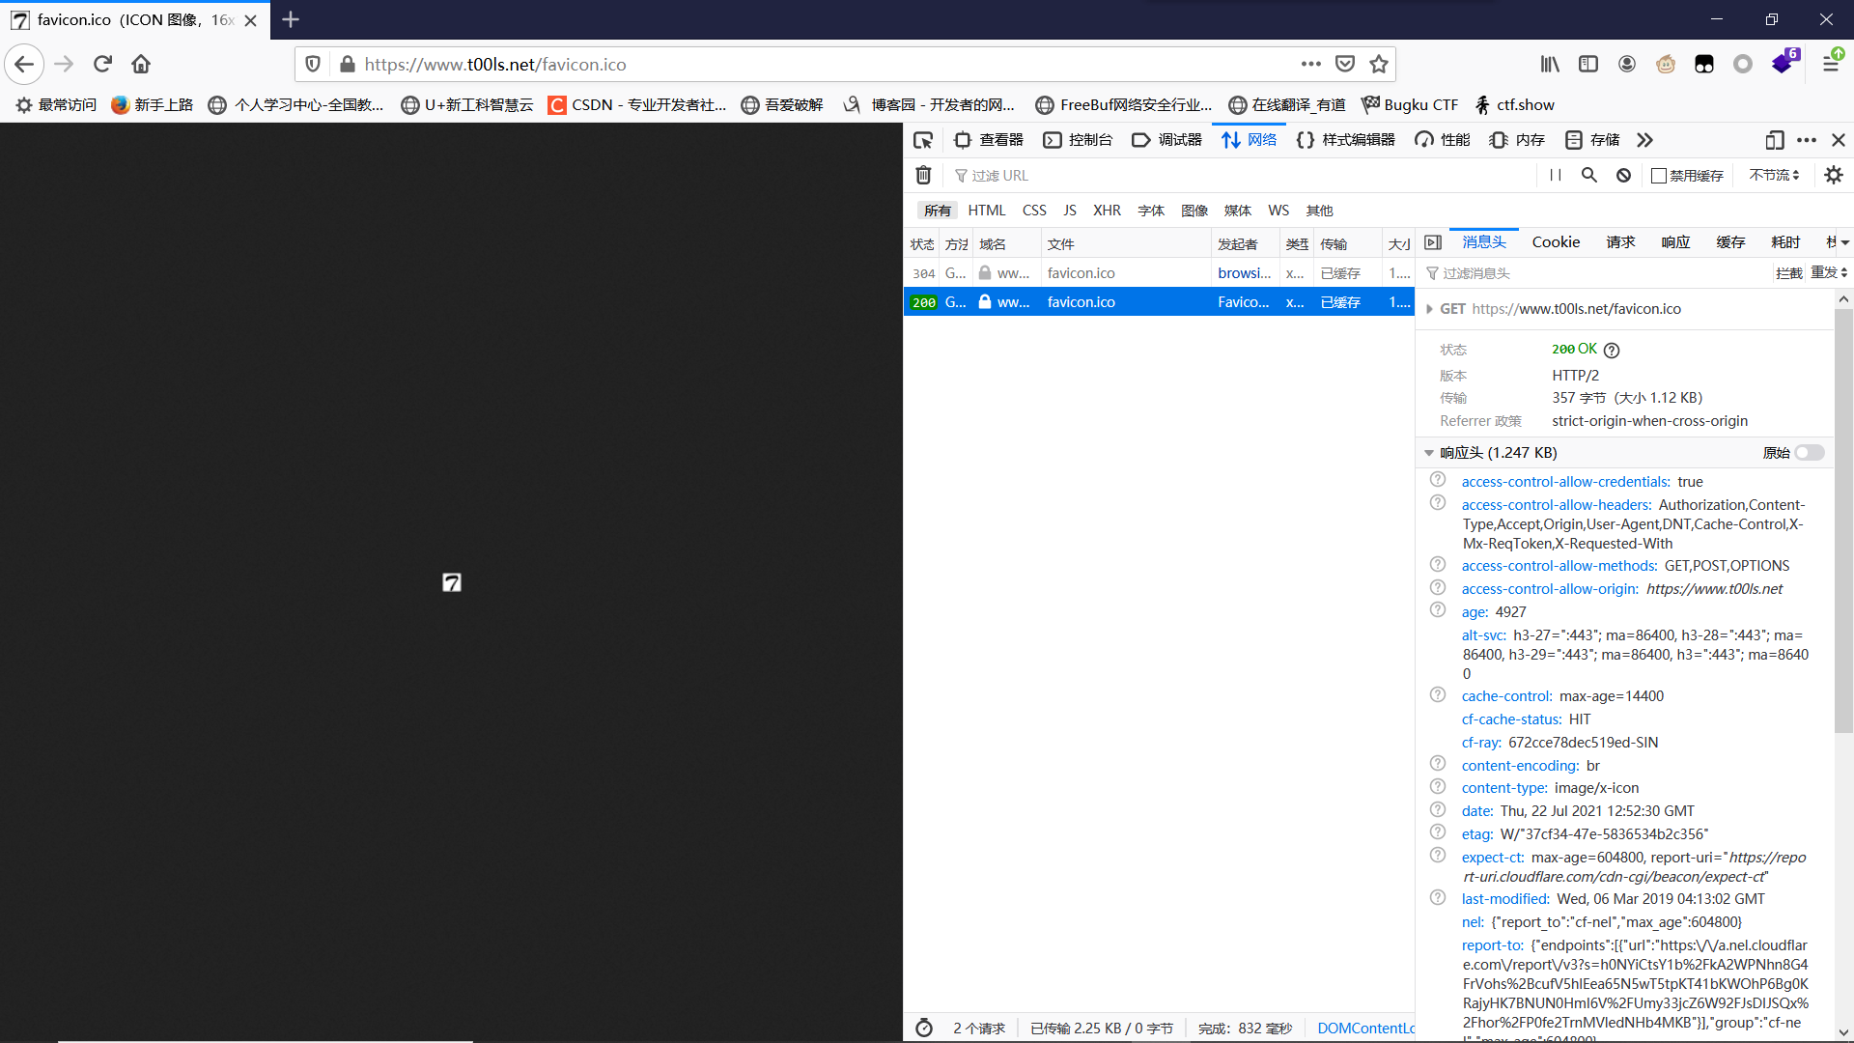Screen dimensions: 1854x1043
Task: Pause network recording
Action: click(x=1555, y=175)
